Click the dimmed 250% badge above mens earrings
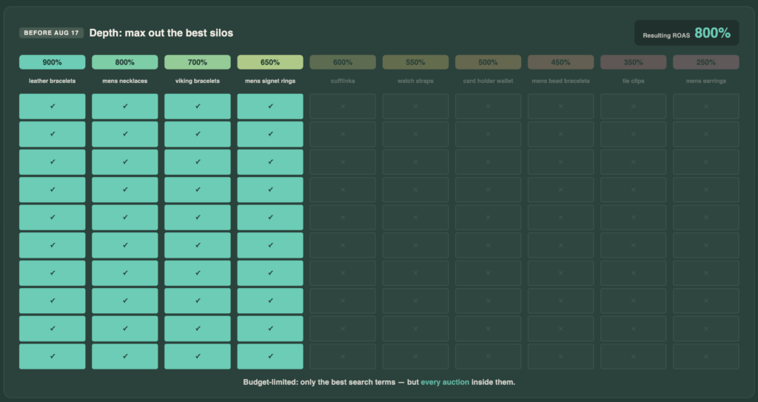Viewport: 758px width, 402px height. click(705, 62)
